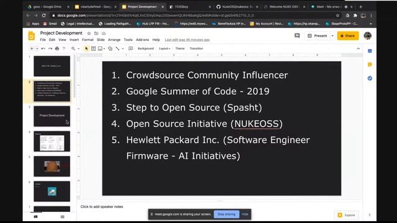Switch to grid view icon

63,217
